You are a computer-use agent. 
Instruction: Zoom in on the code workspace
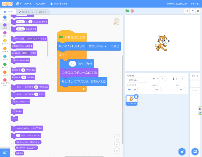(117, 137)
